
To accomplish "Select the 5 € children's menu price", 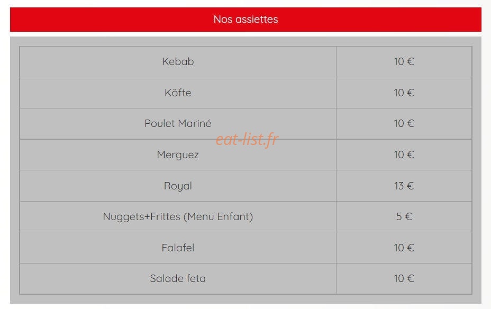I will (404, 216).
